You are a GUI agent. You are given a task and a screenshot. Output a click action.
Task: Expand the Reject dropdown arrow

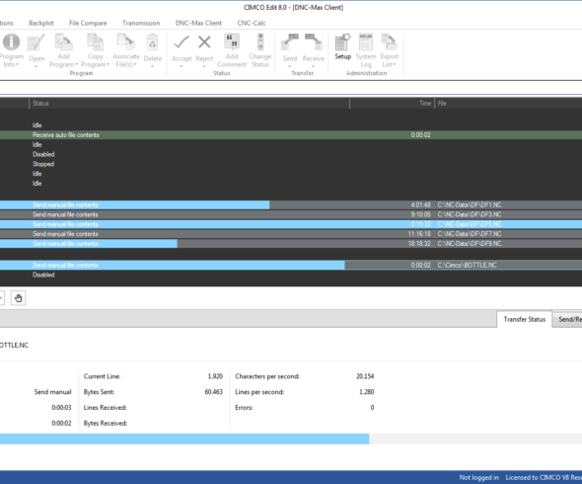point(204,66)
